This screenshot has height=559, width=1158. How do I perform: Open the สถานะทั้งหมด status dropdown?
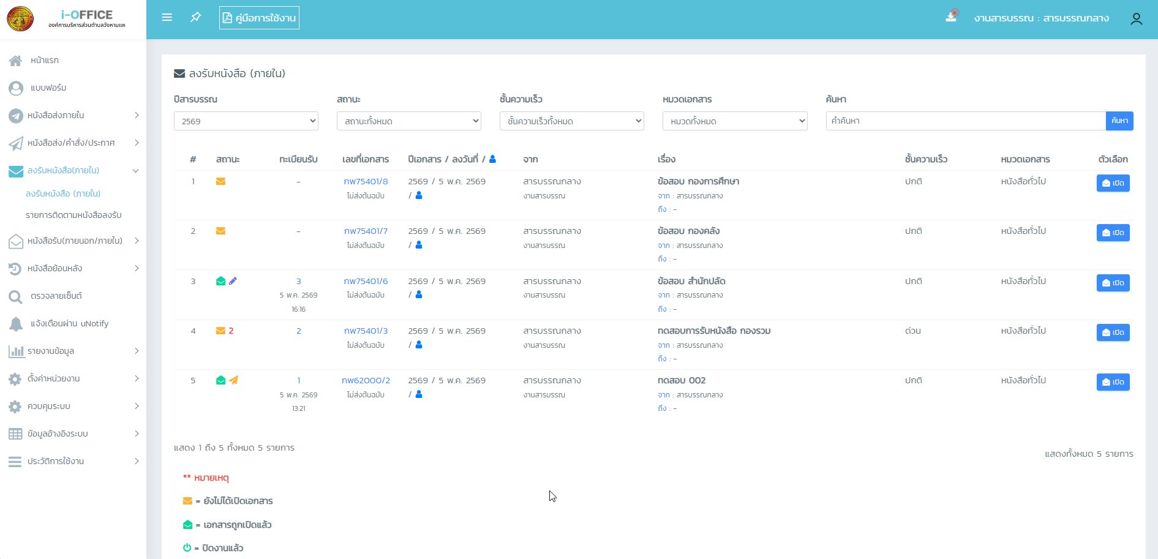coord(408,121)
